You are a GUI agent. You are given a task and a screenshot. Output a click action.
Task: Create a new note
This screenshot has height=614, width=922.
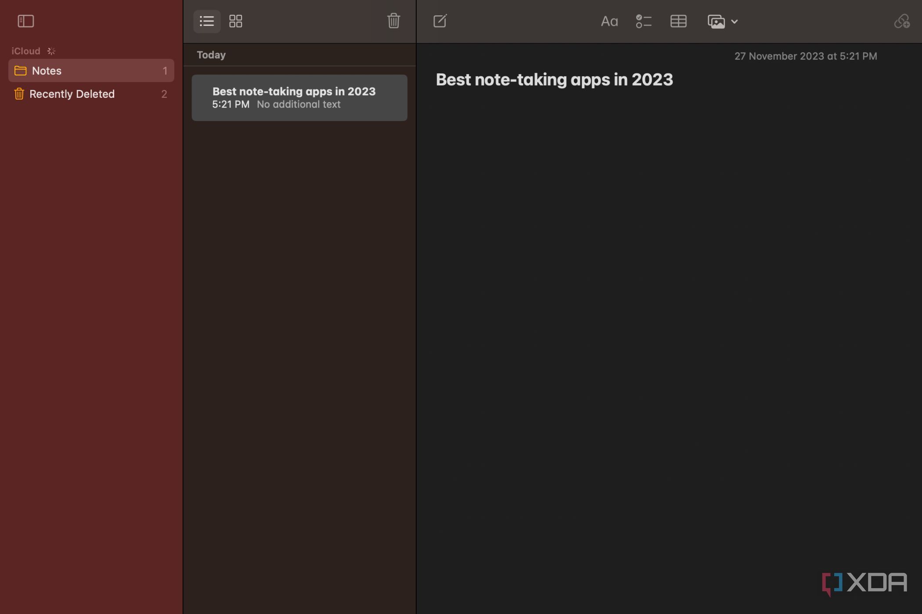point(439,21)
